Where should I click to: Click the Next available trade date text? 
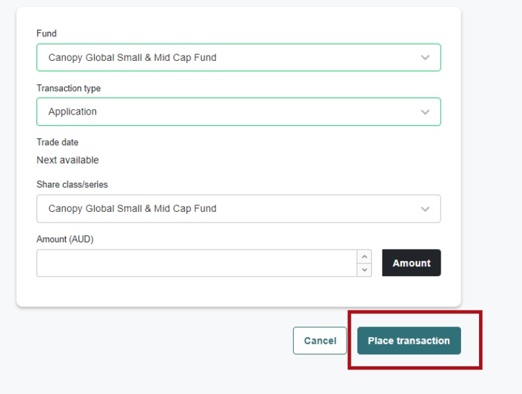click(x=67, y=160)
